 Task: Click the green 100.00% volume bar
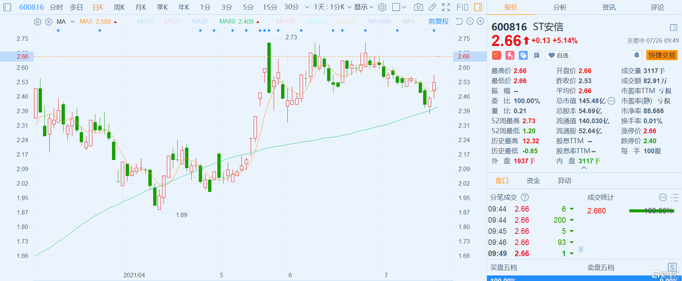pyautogui.click(x=651, y=211)
